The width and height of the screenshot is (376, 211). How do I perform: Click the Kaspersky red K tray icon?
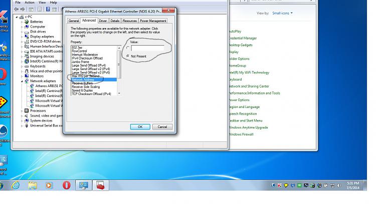[280, 185]
